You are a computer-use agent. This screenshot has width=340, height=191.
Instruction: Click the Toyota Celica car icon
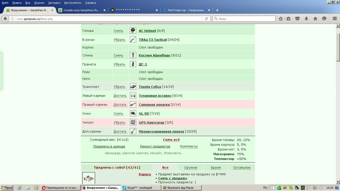133,87
